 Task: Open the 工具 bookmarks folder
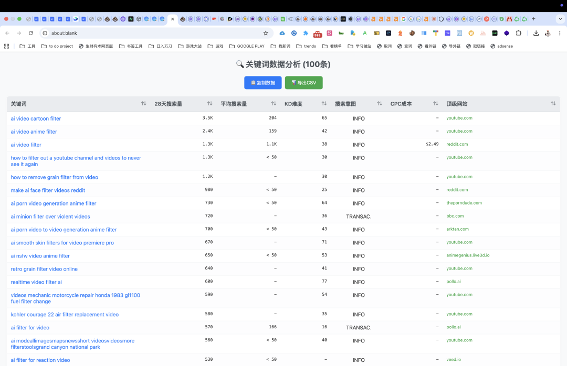[x=27, y=46]
